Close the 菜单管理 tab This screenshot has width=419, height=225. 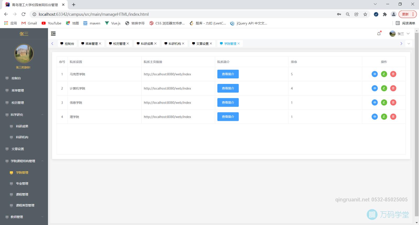tap(100, 44)
